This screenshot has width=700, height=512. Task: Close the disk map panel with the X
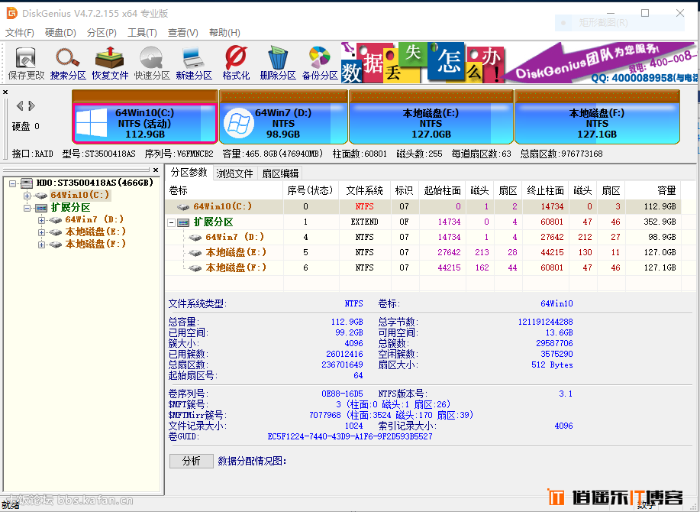(x=5, y=92)
